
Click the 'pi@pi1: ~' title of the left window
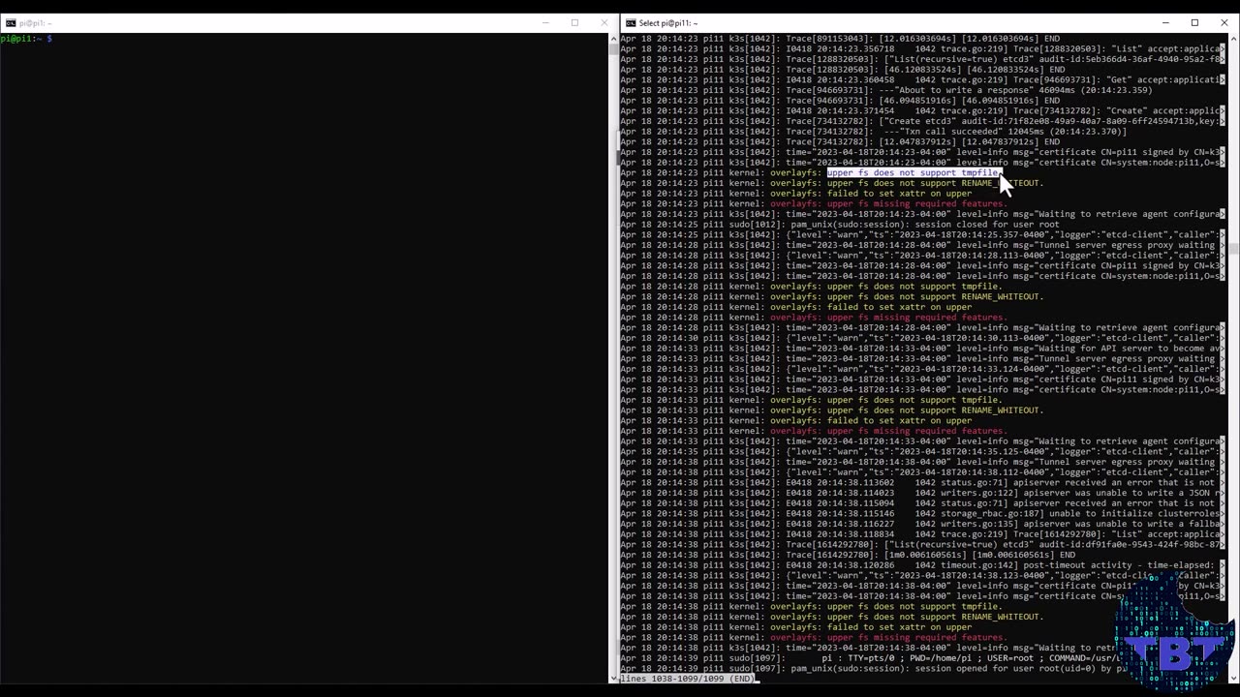36,23
